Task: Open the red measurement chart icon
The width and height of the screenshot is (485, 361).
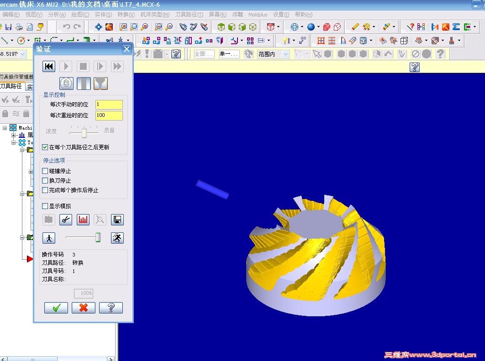Action: pos(83,220)
